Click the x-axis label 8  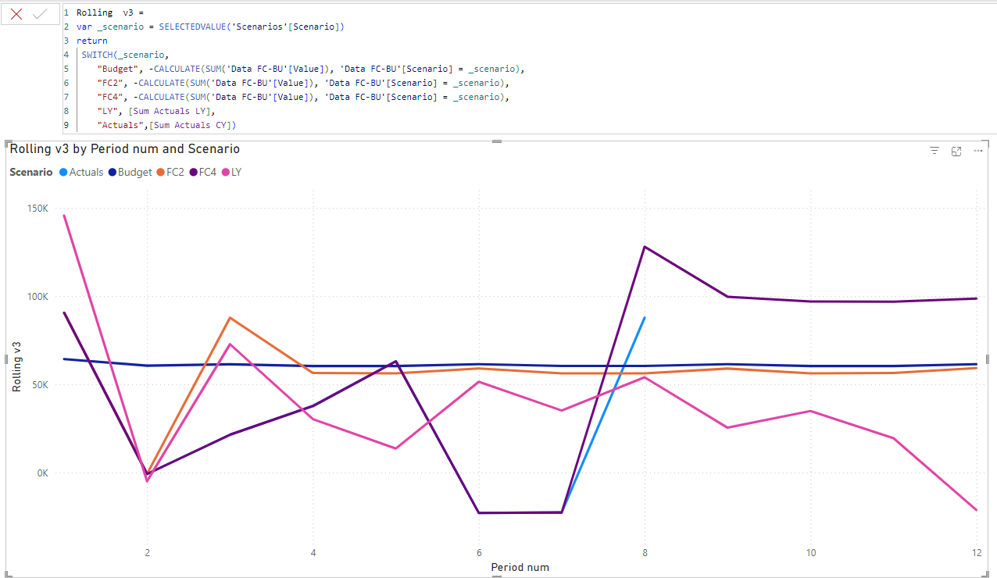coord(645,552)
